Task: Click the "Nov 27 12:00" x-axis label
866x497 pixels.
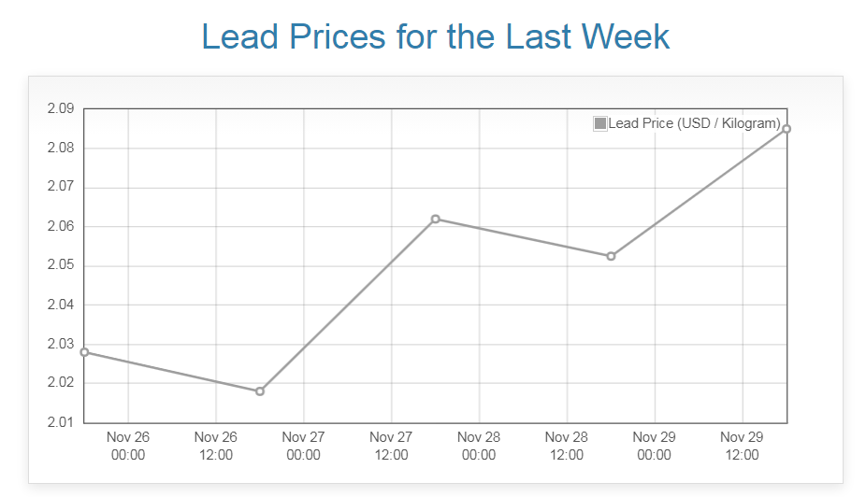Action: coord(391,447)
